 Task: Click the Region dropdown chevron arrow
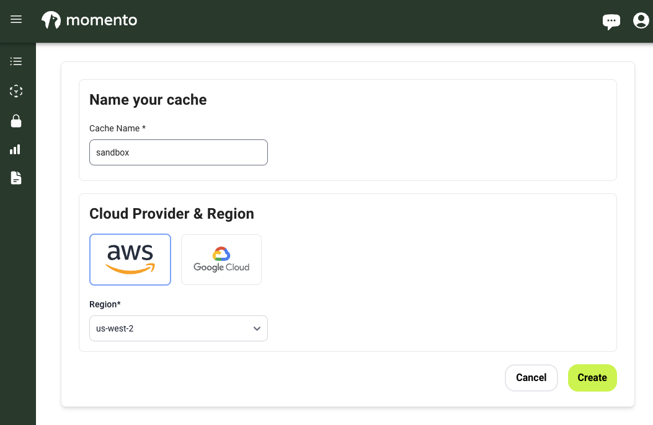(x=257, y=328)
